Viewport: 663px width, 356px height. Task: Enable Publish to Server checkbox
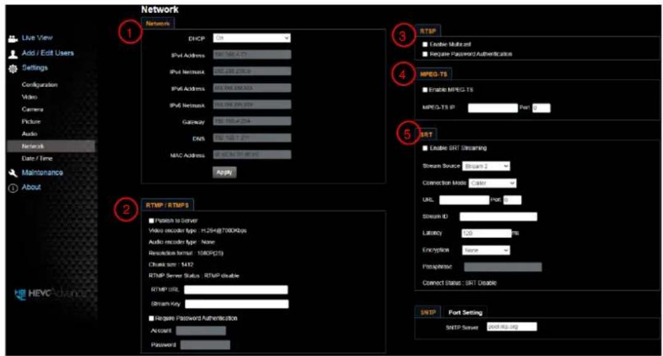(151, 221)
